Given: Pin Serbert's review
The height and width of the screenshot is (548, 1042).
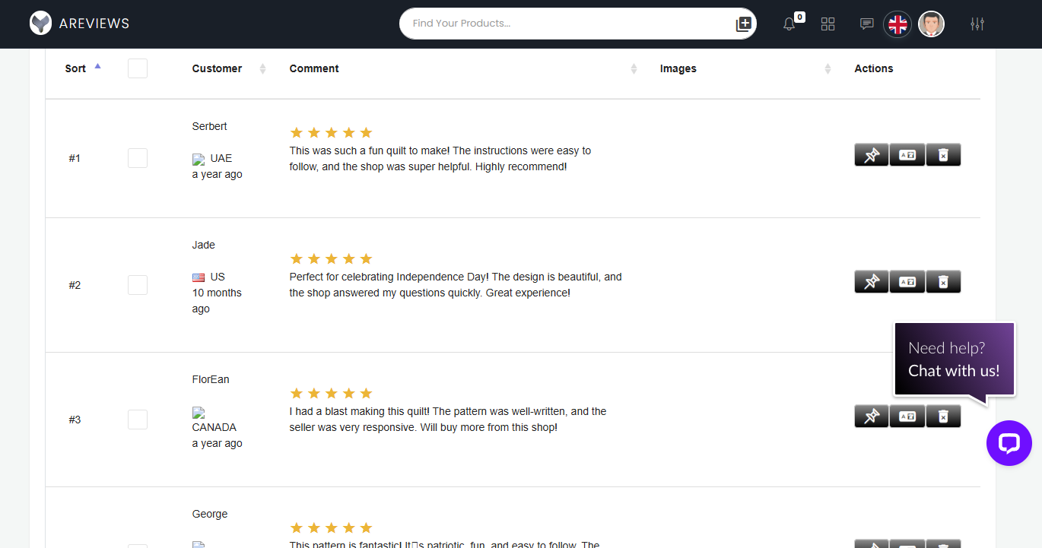Looking at the screenshot, I should [x=872, y=155].
